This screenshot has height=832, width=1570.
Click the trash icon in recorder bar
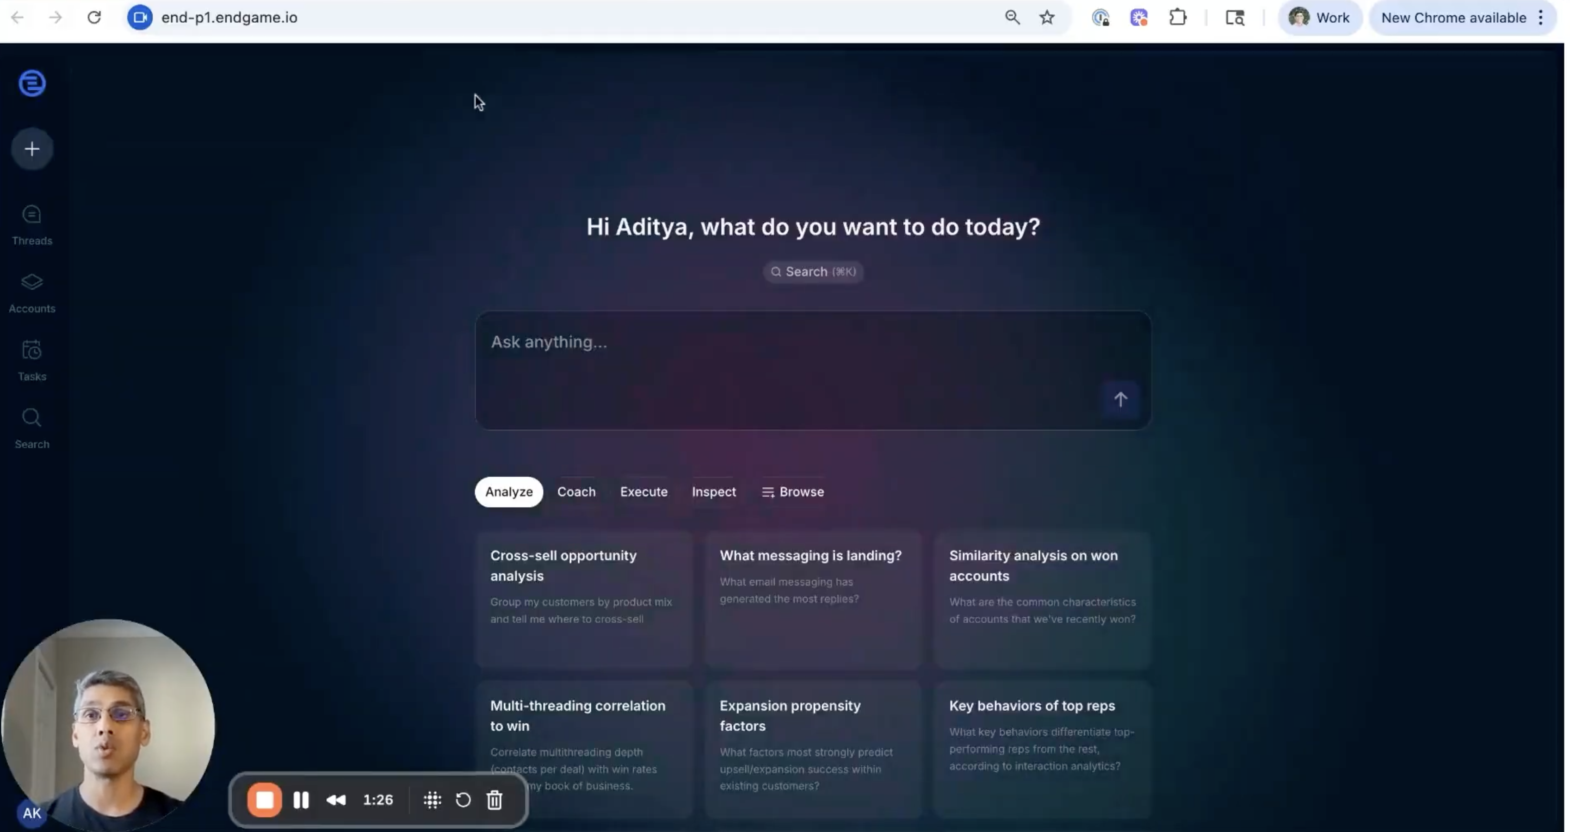pos(494,800)
